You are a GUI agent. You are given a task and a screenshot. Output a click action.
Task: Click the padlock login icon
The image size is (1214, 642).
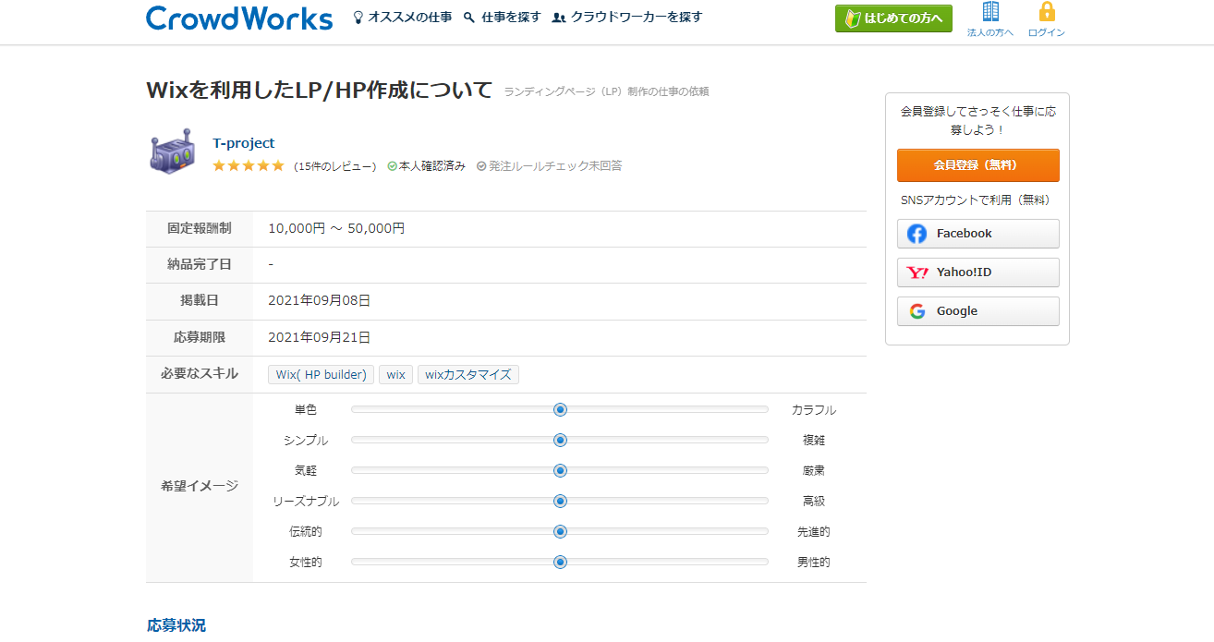1047,12
